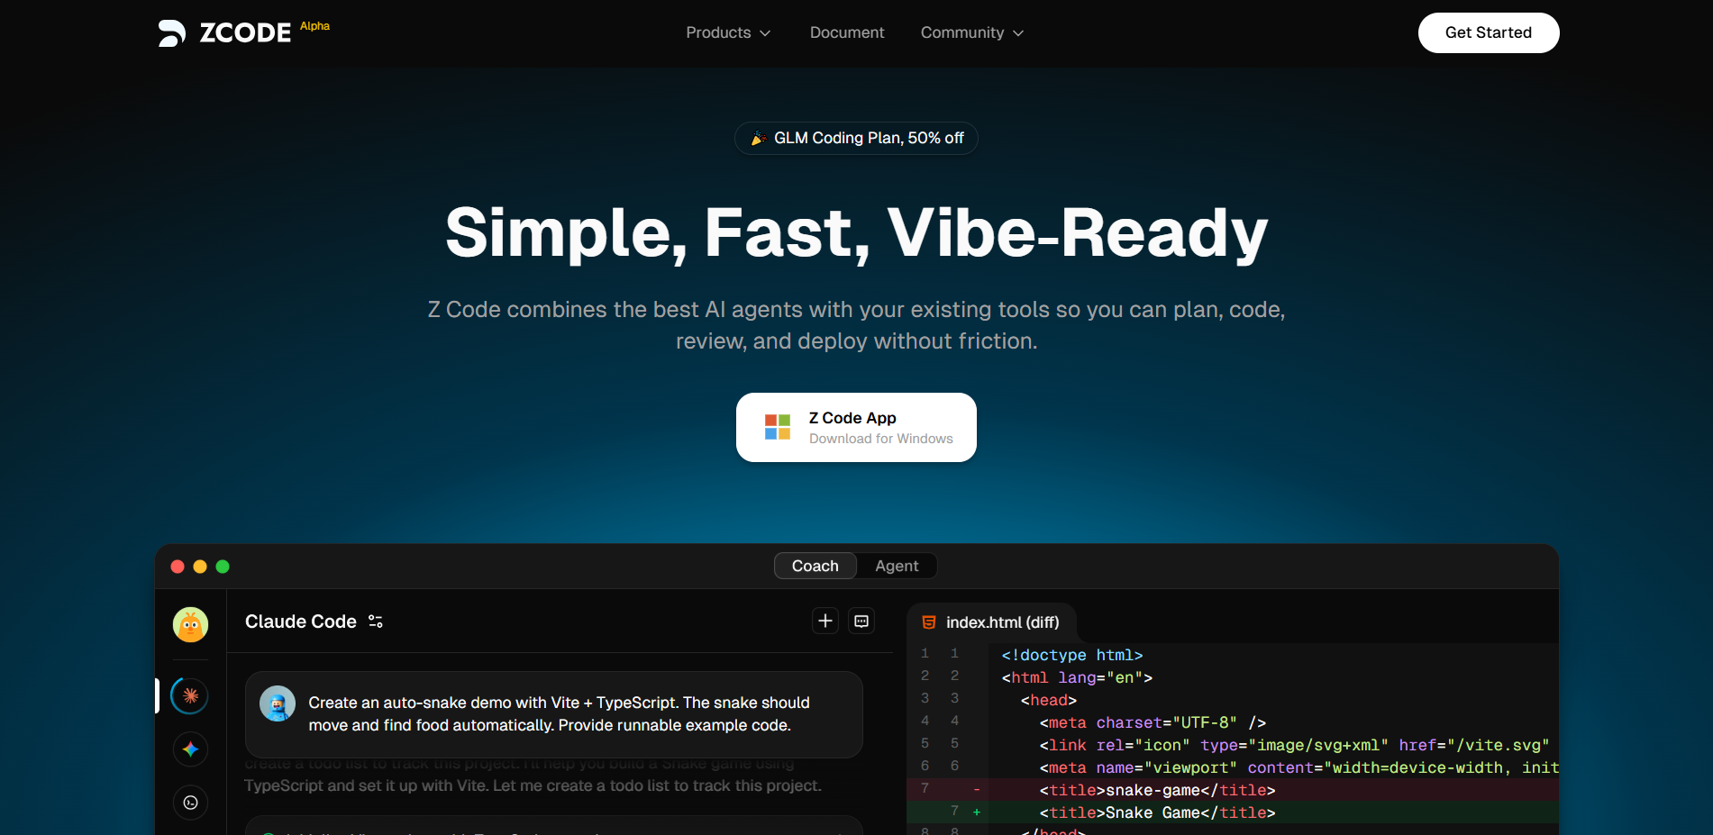This screenshot has width=1713, height=835.
Task: Click the ZCODE logo icon
Action: coord(172,33)
